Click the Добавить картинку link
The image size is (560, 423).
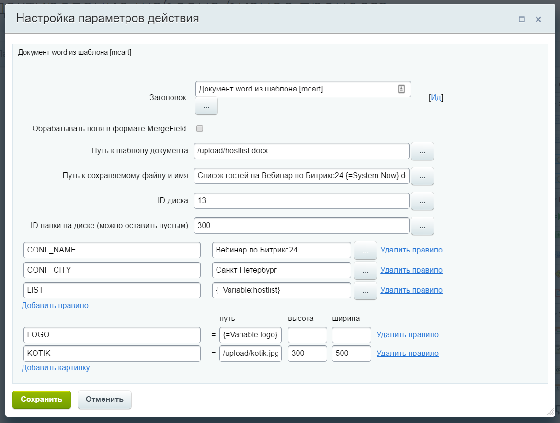click(x=56, y=368)
